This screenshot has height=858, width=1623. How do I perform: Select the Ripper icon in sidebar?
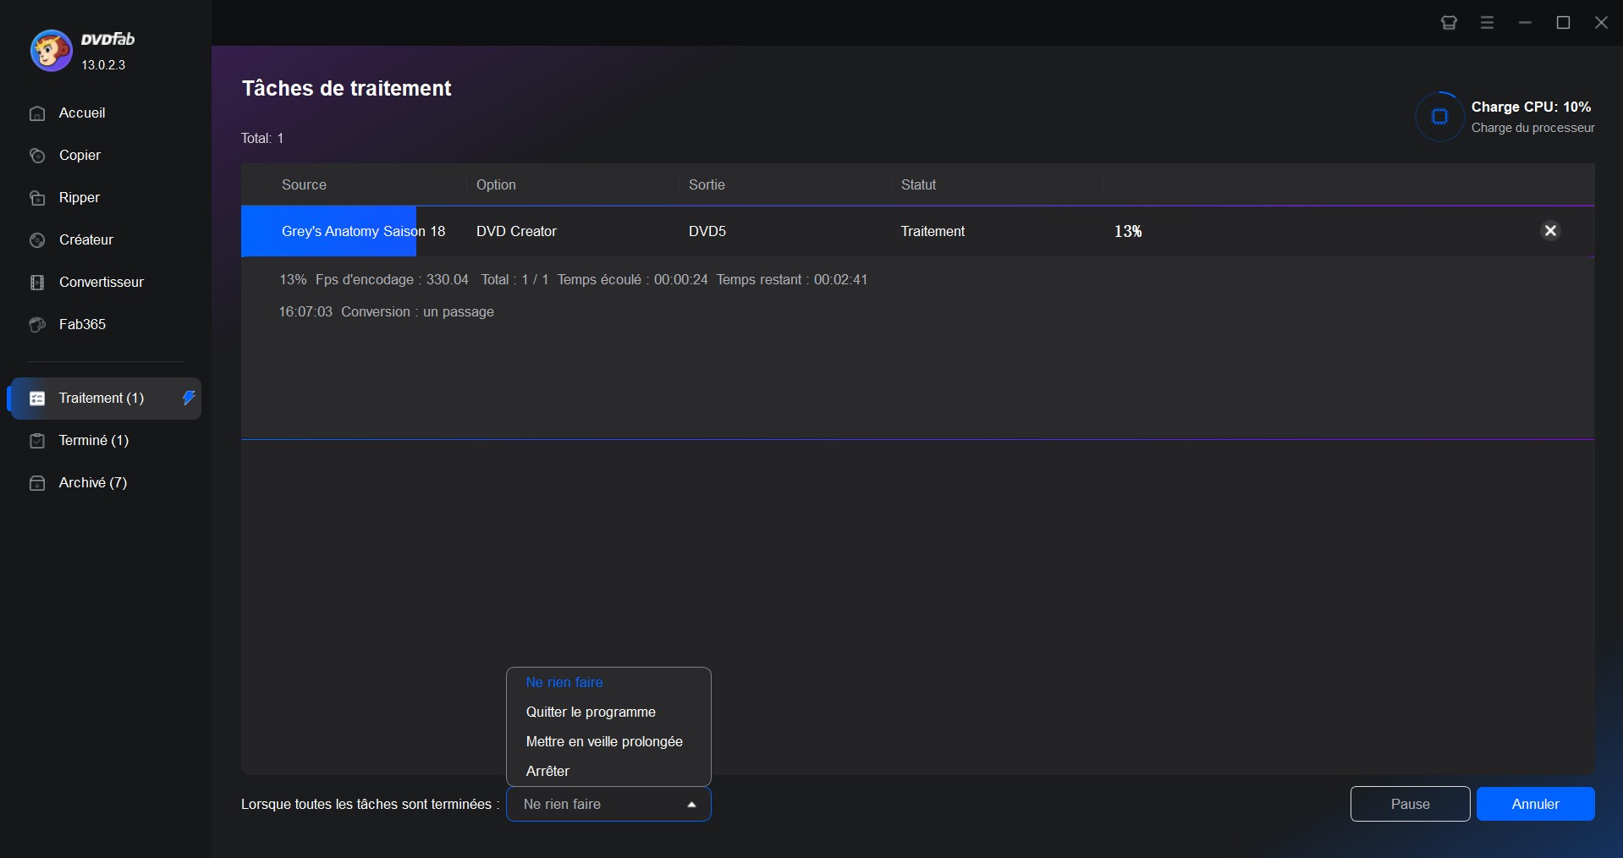tap(37, 198)
